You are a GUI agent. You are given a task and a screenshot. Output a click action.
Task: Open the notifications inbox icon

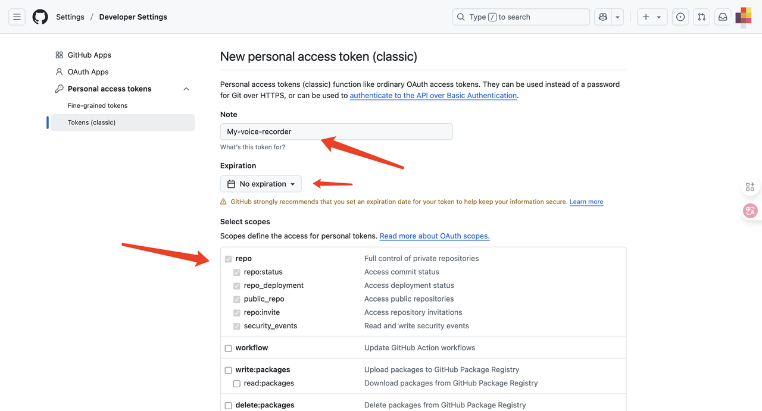click(x=723, y=17)
